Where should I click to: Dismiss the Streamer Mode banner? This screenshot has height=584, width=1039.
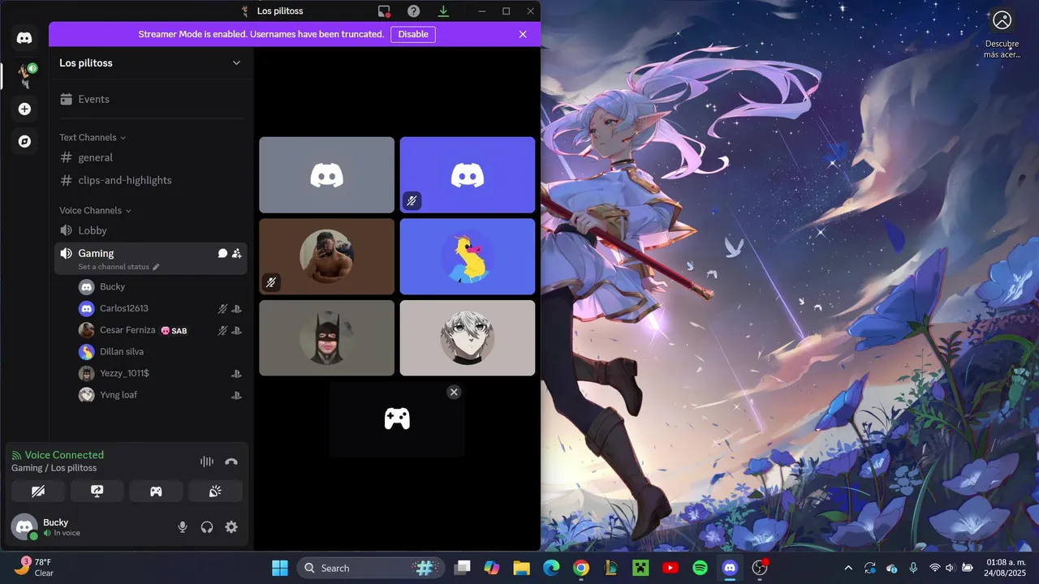[x=523, y=34]
